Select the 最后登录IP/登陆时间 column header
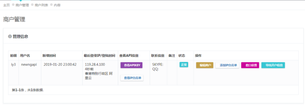Viewport: 305px width, 107px height. [99, 55]
